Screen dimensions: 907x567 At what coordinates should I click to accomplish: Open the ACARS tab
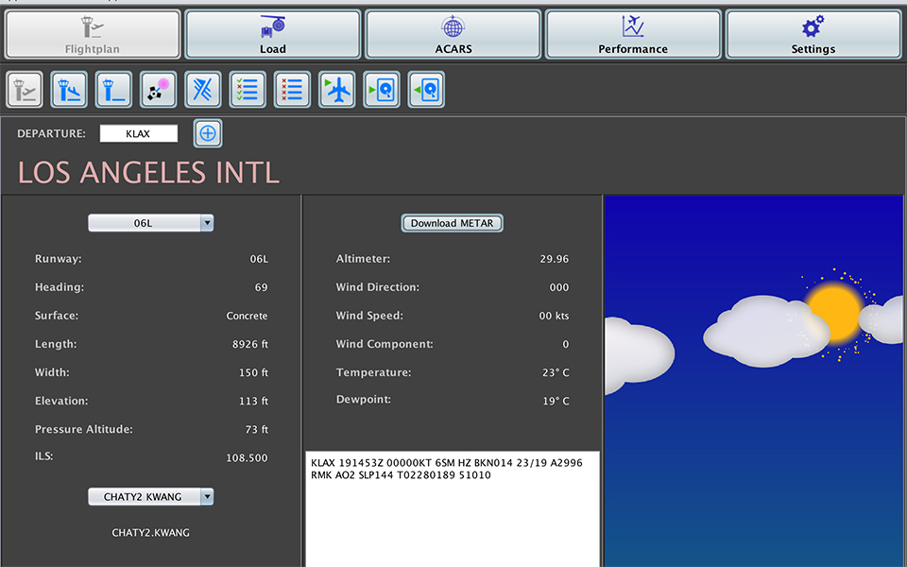(x=453, y=34)
